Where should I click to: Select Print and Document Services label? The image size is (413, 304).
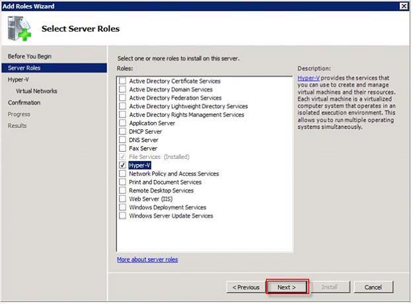(165, 182)
